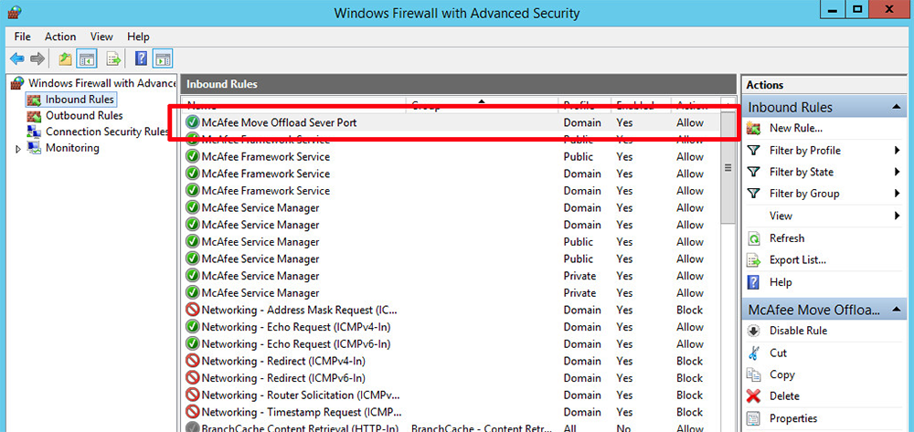Click the firewall app icon in the title bar
This screenshot has height=432, width=914.
click(x=16, y=11)
